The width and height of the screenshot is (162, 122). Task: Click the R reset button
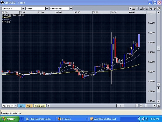tap(159, 106)
